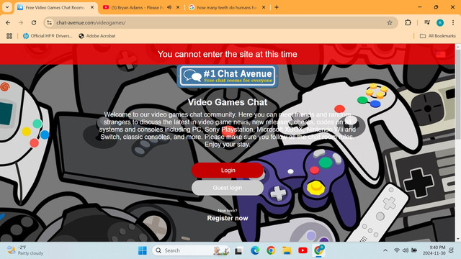Click the #1 Chat Avenue logo

(228, 76)
